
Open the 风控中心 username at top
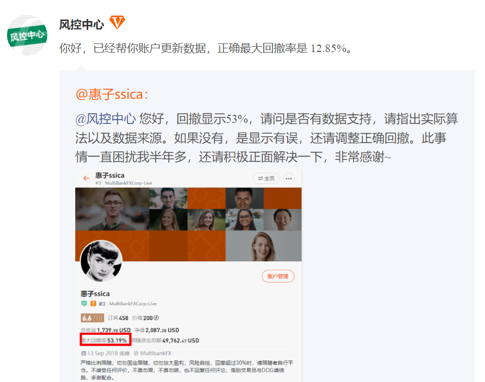click(82, 25)
